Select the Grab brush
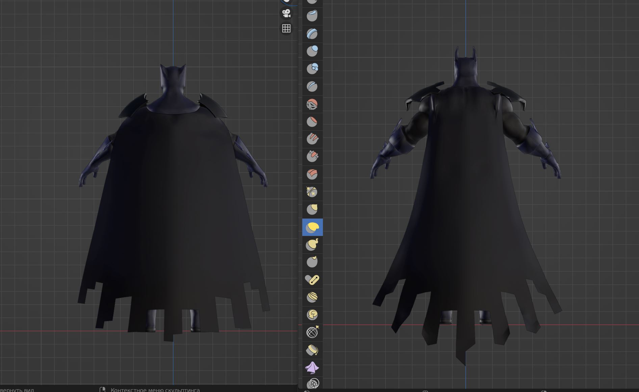The width and height of the screenshot is (639, 392). [x=312, y=210]
